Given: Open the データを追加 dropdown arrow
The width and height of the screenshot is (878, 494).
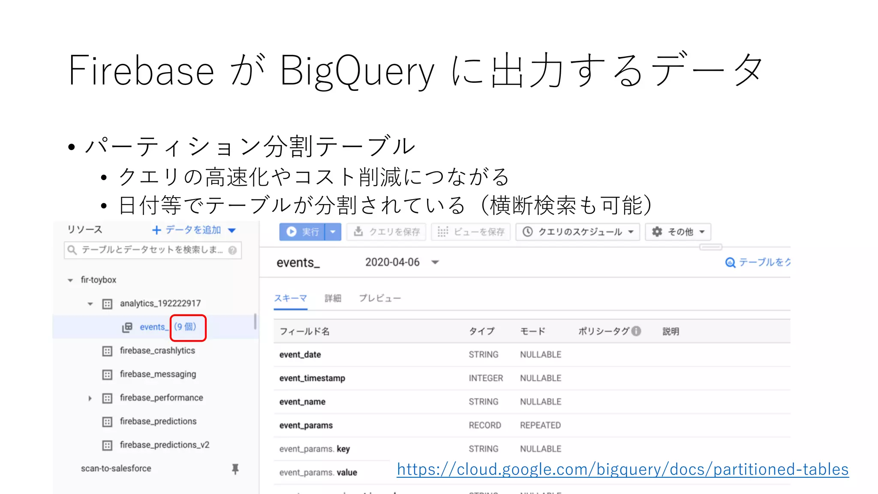Looking at the screenshot, I should coord(232,231).
